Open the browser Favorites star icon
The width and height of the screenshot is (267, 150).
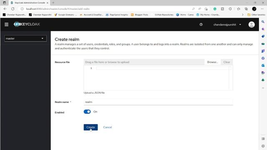tap(239, 9)
